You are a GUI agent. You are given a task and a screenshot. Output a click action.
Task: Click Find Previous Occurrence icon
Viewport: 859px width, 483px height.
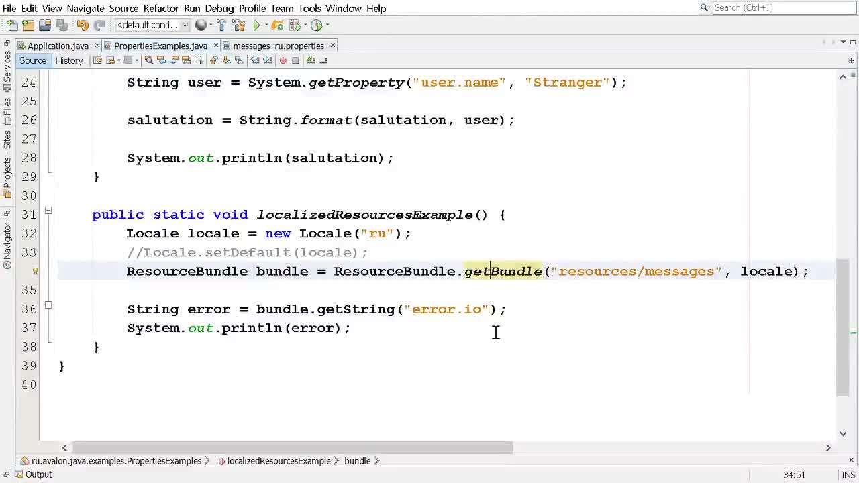161,60
